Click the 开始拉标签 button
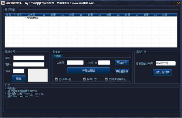This screenshot has width=182, height=118. (x=89, y=70)
